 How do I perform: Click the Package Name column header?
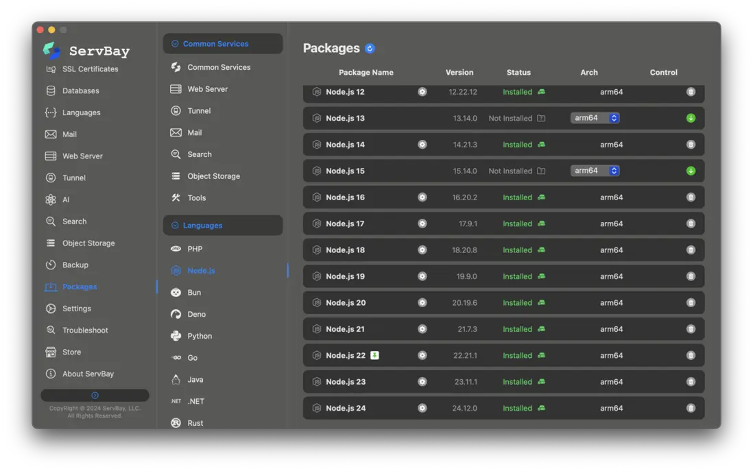point(366,73)
